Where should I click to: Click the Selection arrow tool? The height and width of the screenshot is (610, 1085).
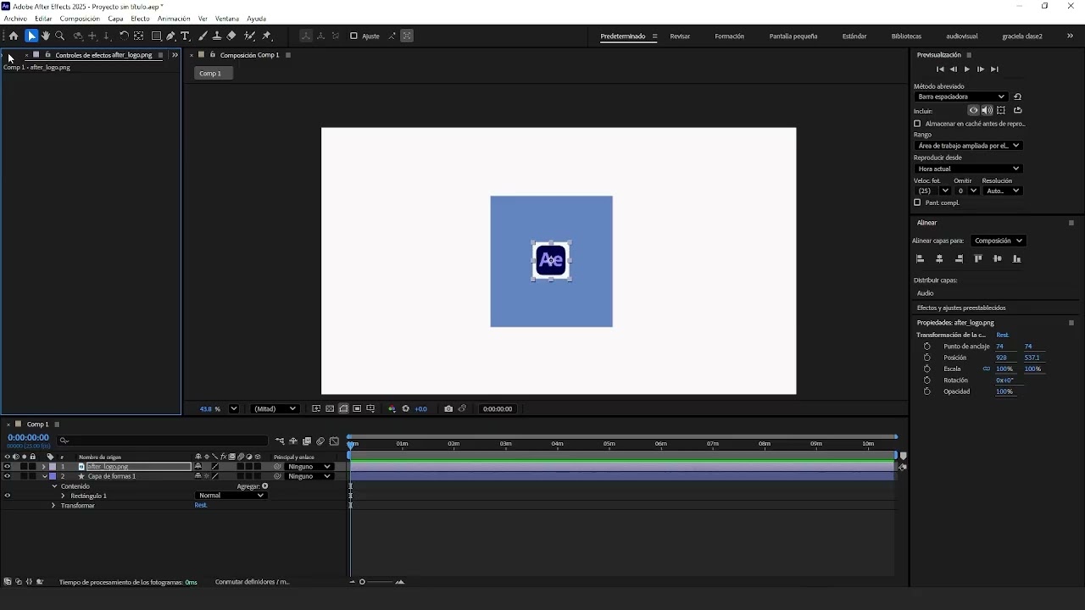tap(31, 36)
